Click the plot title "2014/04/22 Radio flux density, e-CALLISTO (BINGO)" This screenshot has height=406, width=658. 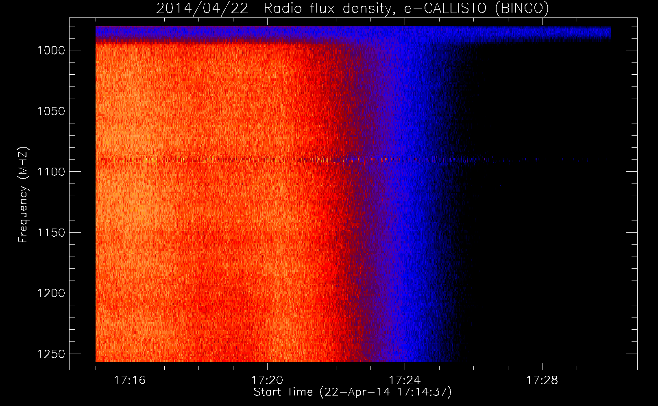pyautogui.click(x=353, y=9)
